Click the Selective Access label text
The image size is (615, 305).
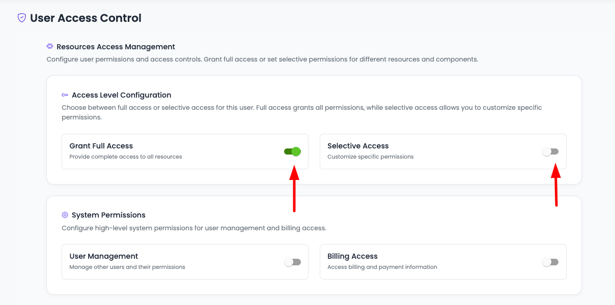pyautogui.click(x=358, y=146)
